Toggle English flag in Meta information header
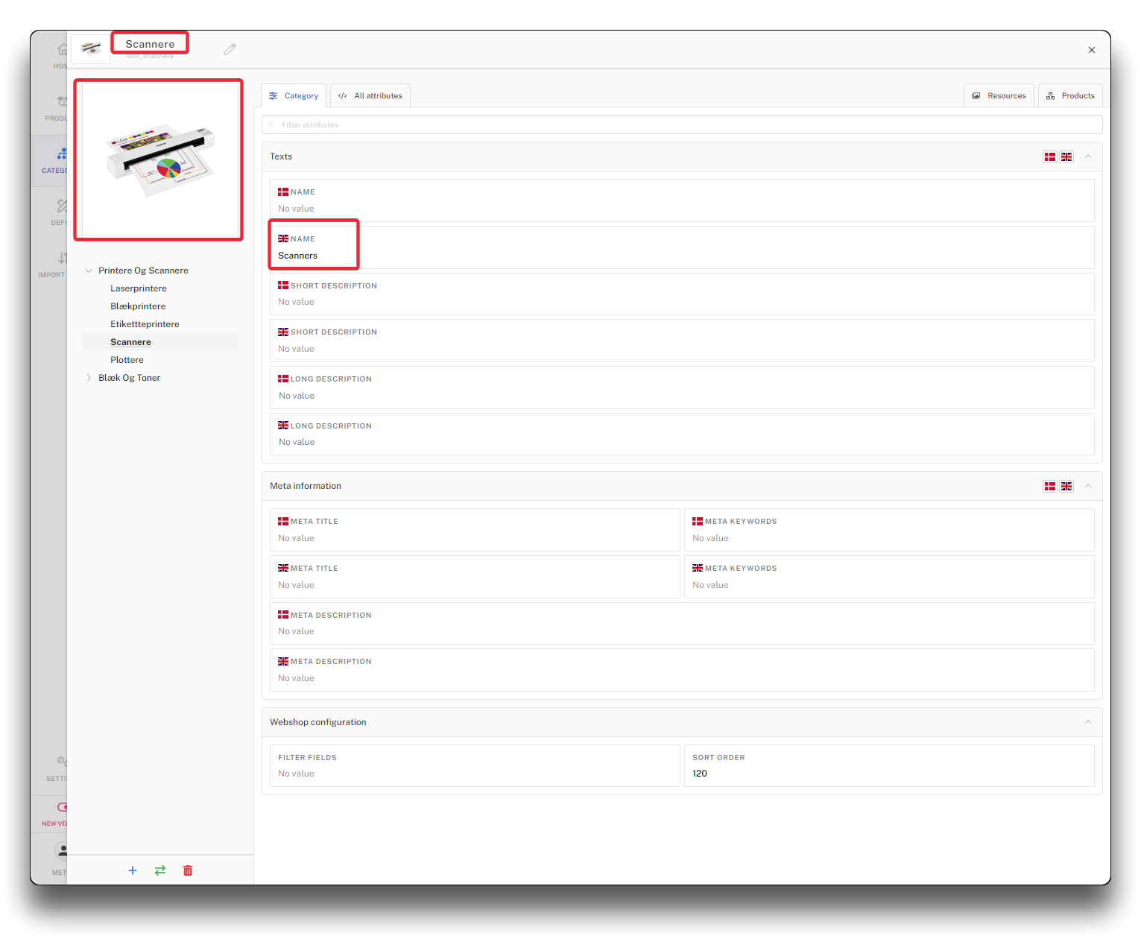 point(1066,486)
